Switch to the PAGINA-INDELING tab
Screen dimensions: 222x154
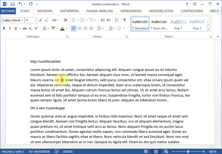[100, 11]
